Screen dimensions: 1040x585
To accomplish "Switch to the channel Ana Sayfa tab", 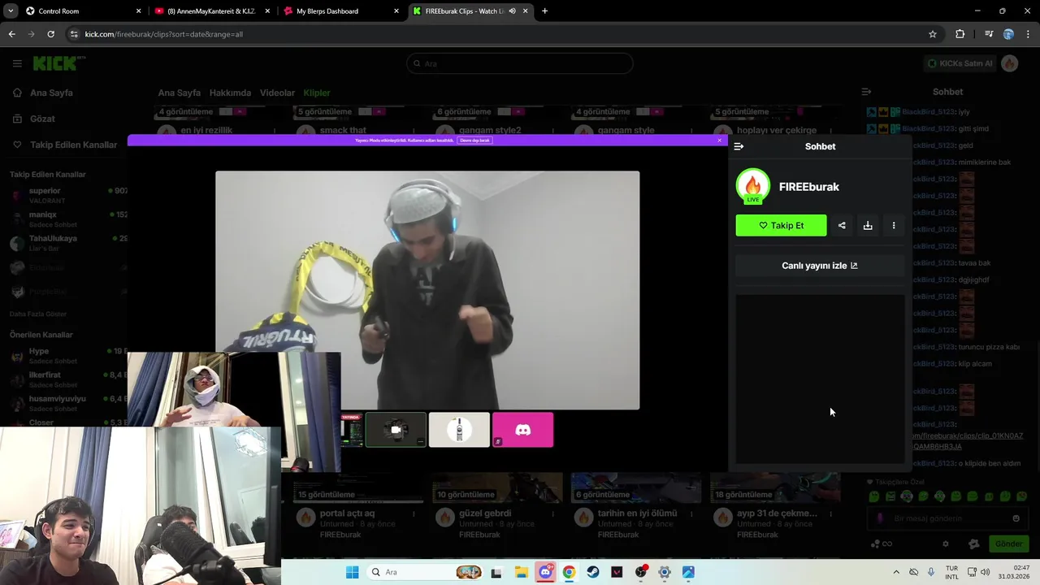I will click(179, 93).
